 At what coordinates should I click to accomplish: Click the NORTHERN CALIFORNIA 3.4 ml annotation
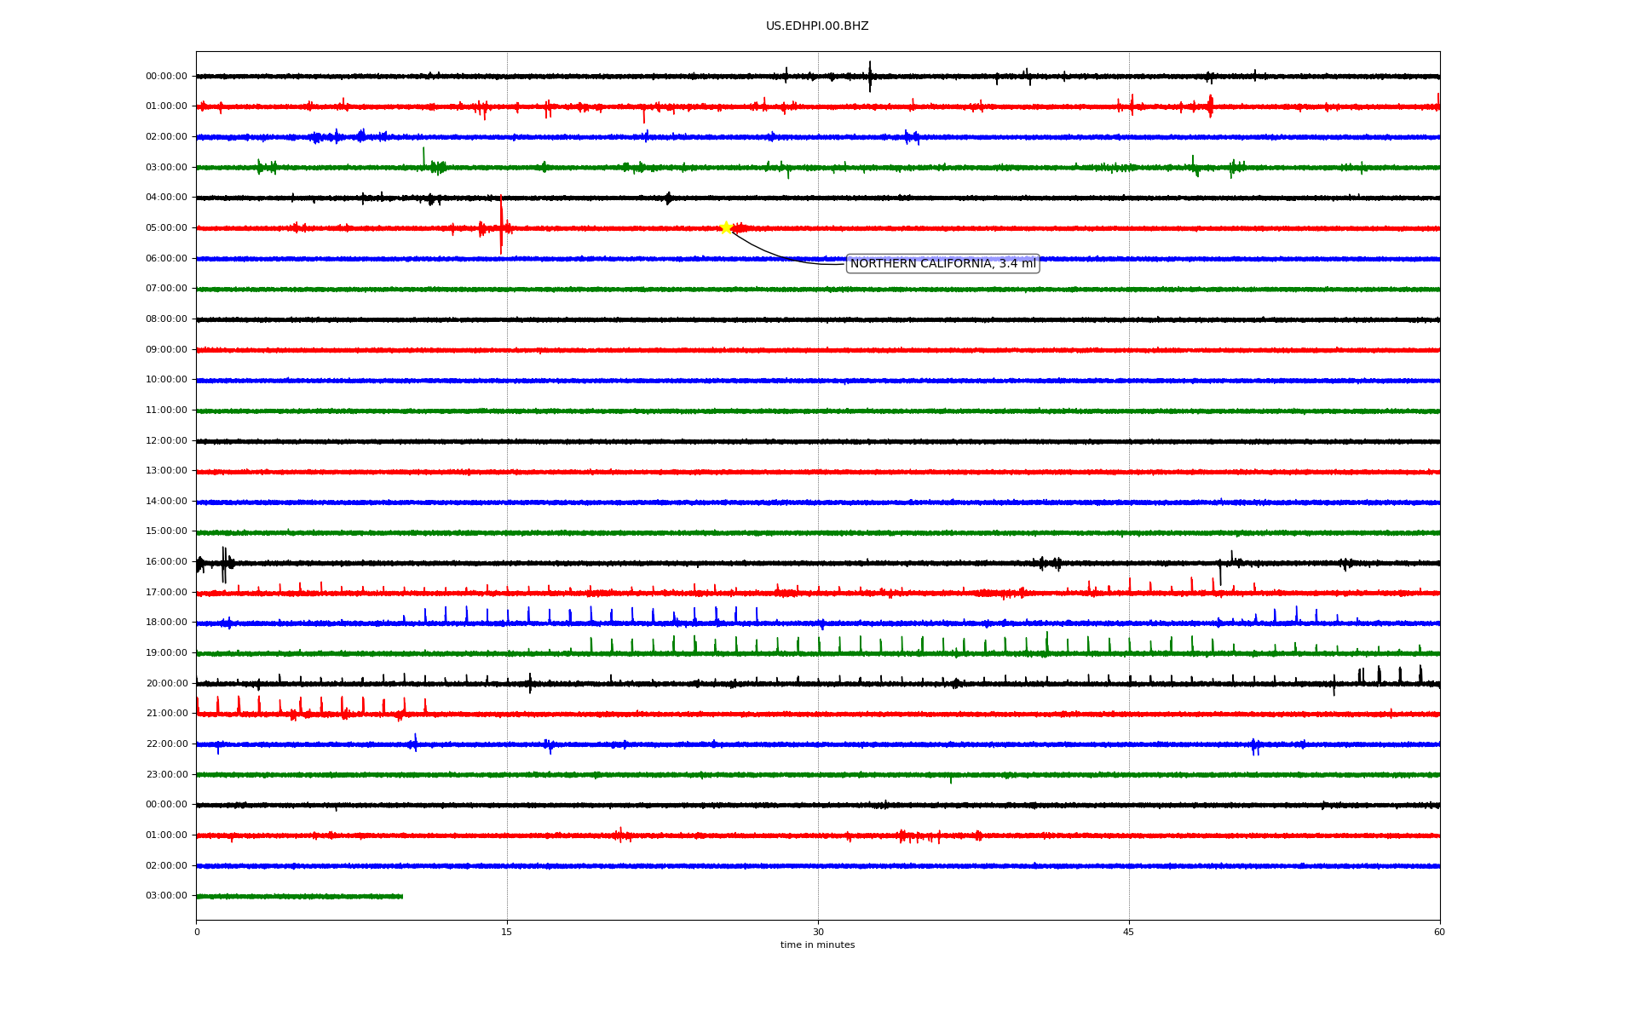(942, 264)
